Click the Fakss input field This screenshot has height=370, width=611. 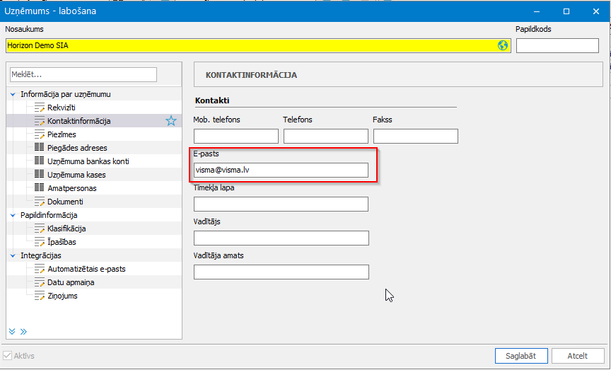[416, 136]
